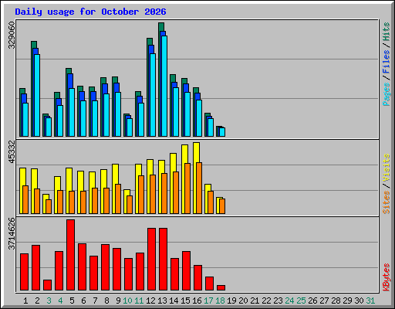Click green day 25 on the axis
This screenshot has height=309, width=395.
(x=301, y=301)
